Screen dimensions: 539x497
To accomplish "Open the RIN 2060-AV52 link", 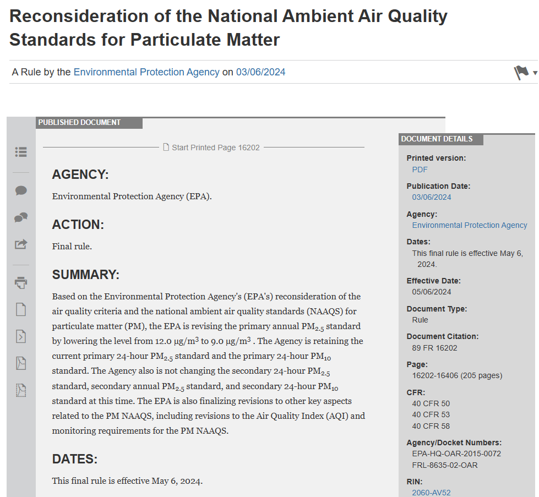I will [431, 493].
